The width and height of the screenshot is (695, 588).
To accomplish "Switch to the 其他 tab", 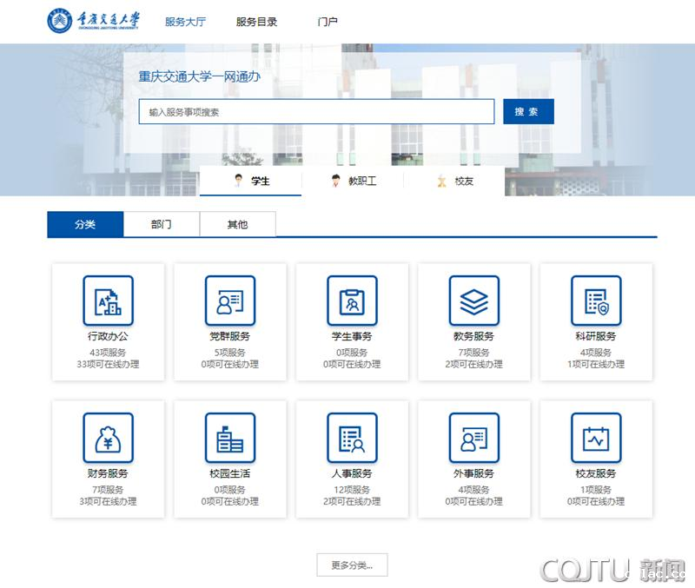I will (x=237, y=224).
